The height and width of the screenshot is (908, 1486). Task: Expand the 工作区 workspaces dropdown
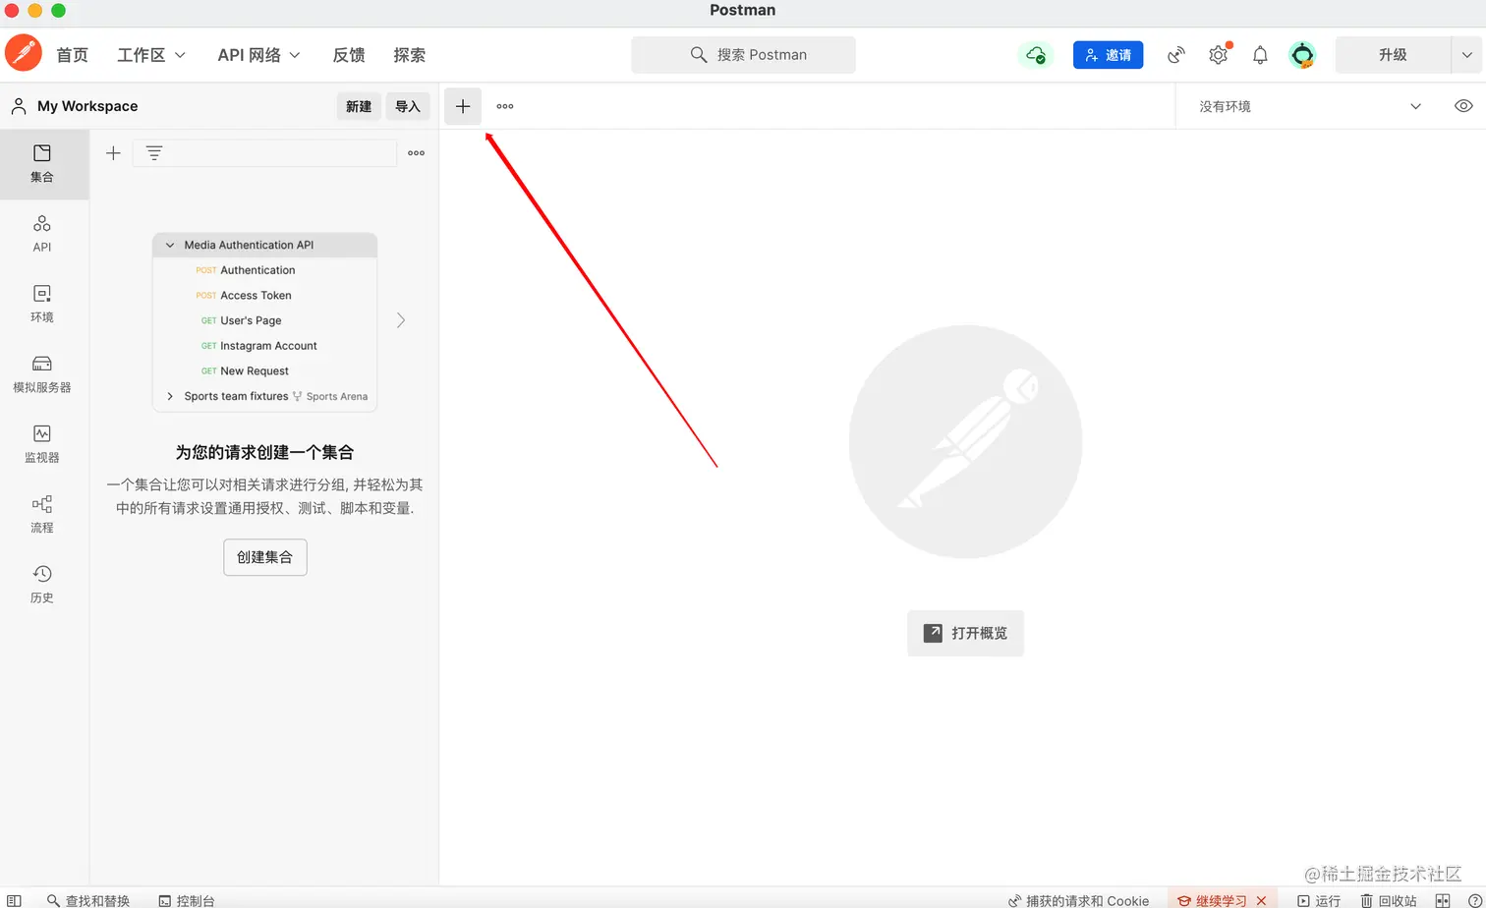pos(151,55)
